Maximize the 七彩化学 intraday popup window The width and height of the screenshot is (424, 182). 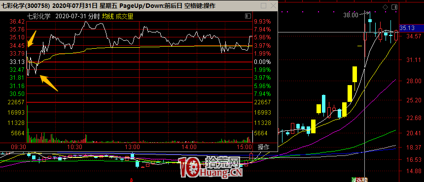[x=263, y=5]
